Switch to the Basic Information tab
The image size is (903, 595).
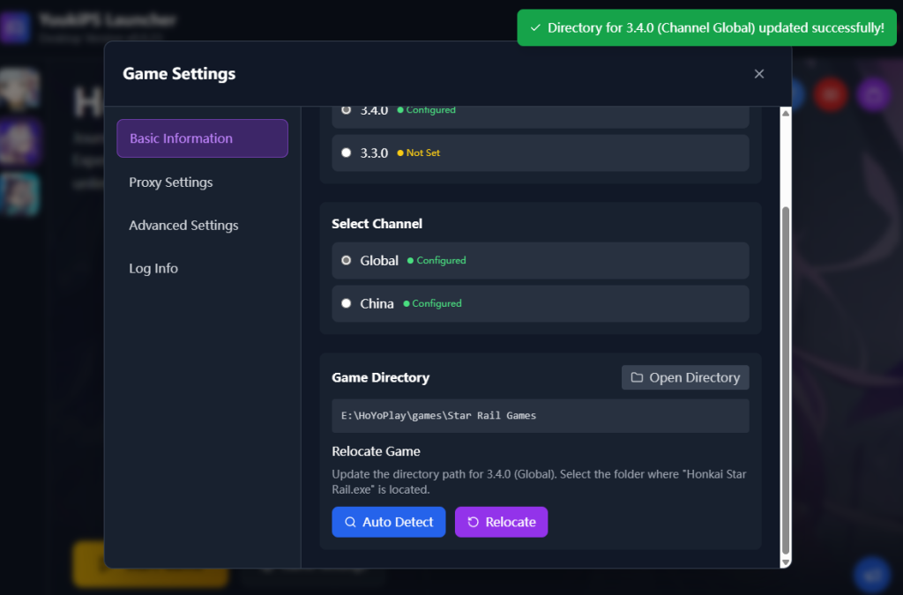(x=202, y=138)
